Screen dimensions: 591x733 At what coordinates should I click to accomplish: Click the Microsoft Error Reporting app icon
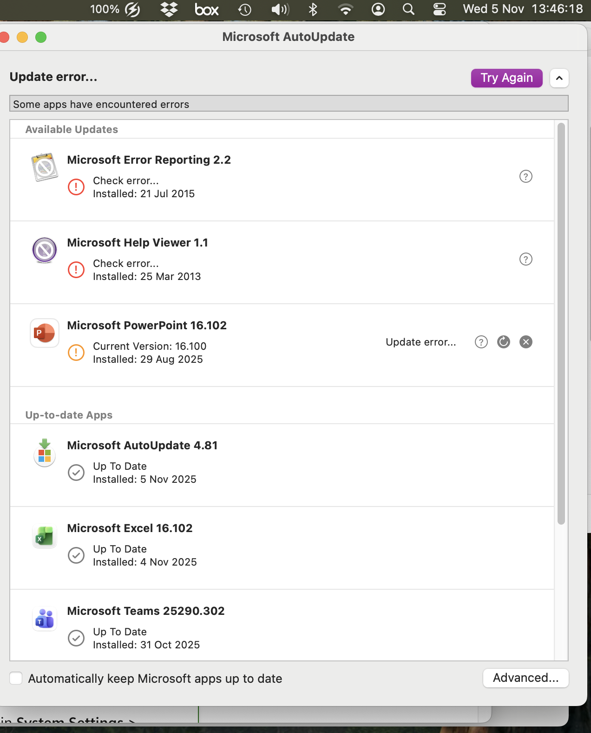[45, 167]
